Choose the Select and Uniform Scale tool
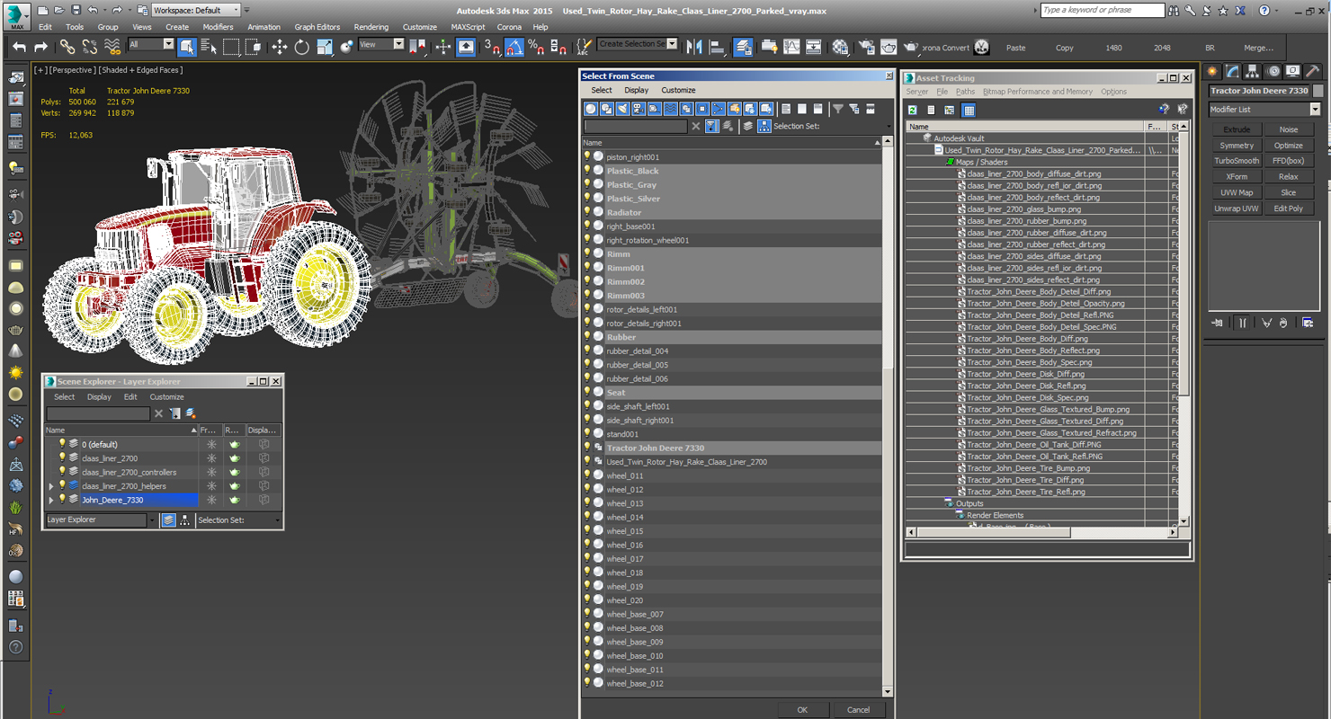The width and height of the screenshot is (1331, 719). (325, 47)
